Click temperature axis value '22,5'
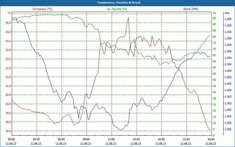The width and height of the screenshot is (235, 147). (x=8, y=59)
